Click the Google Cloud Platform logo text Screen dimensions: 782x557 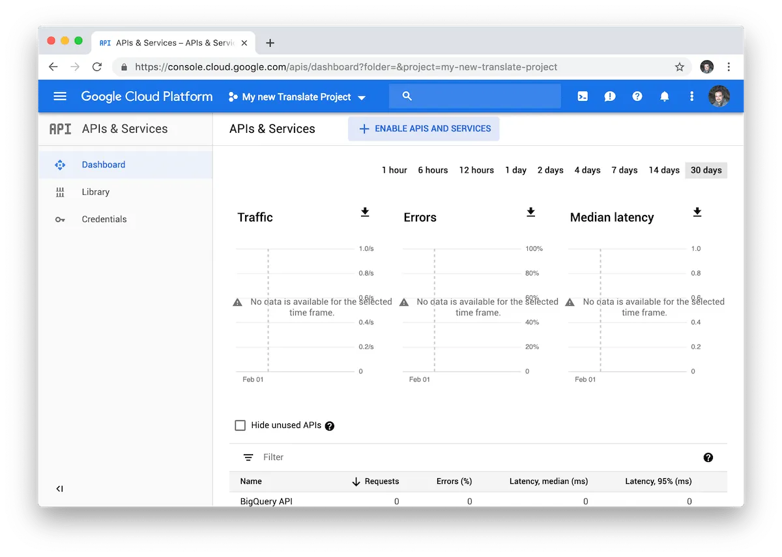tap(147, 96)
